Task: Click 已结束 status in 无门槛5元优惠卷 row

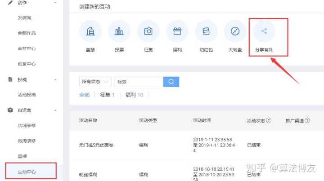Action: [x=254, y=145]
